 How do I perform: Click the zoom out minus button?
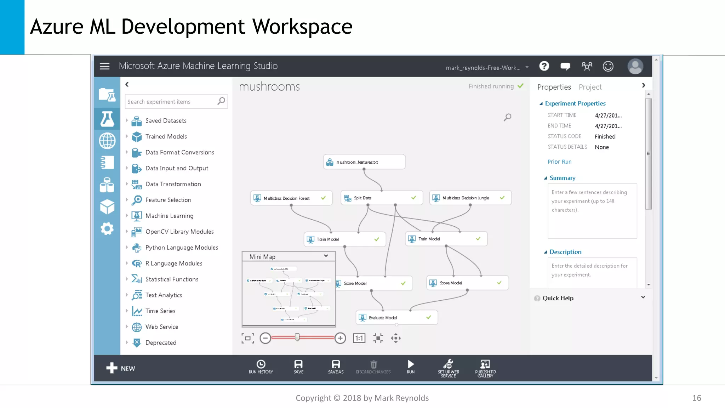point(265,338)
